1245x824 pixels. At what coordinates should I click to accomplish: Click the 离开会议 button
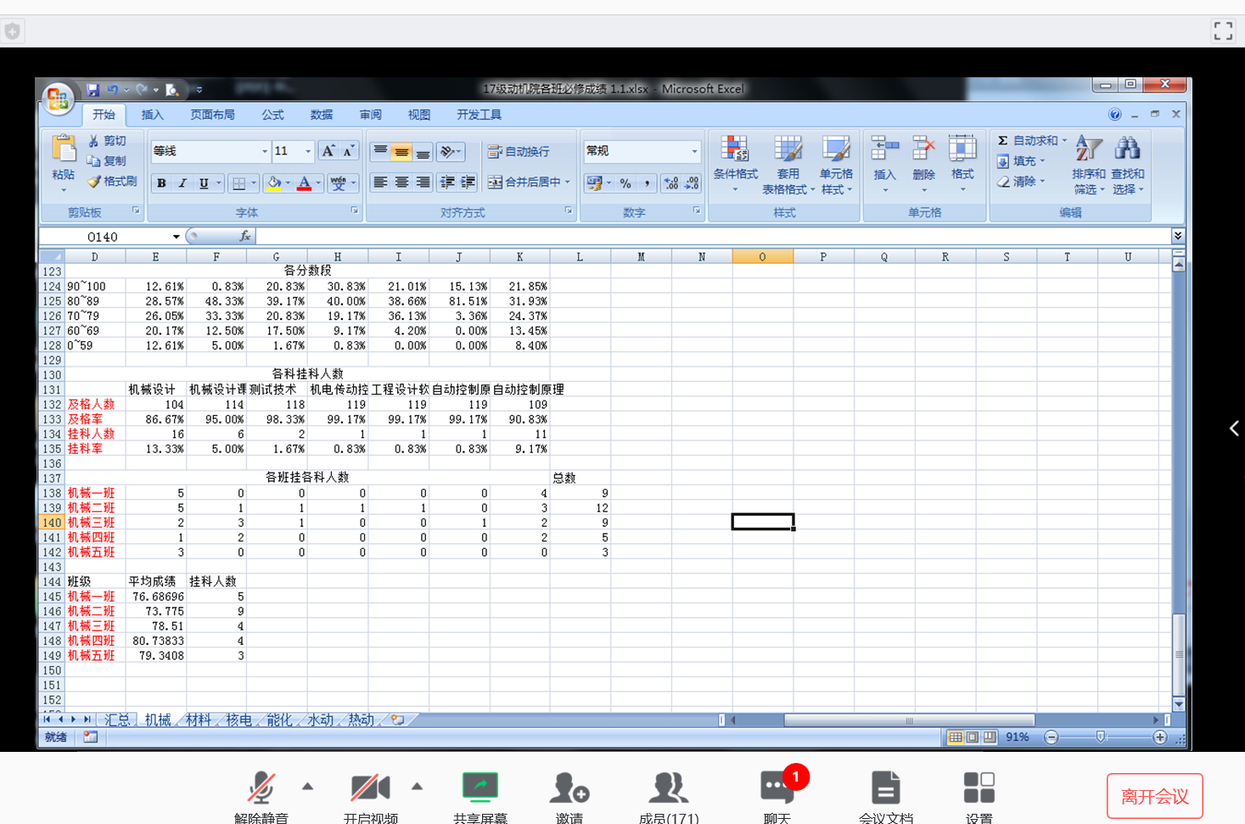pos(1154,796)
